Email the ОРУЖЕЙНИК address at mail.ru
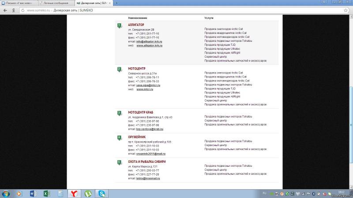 (151, 154)
